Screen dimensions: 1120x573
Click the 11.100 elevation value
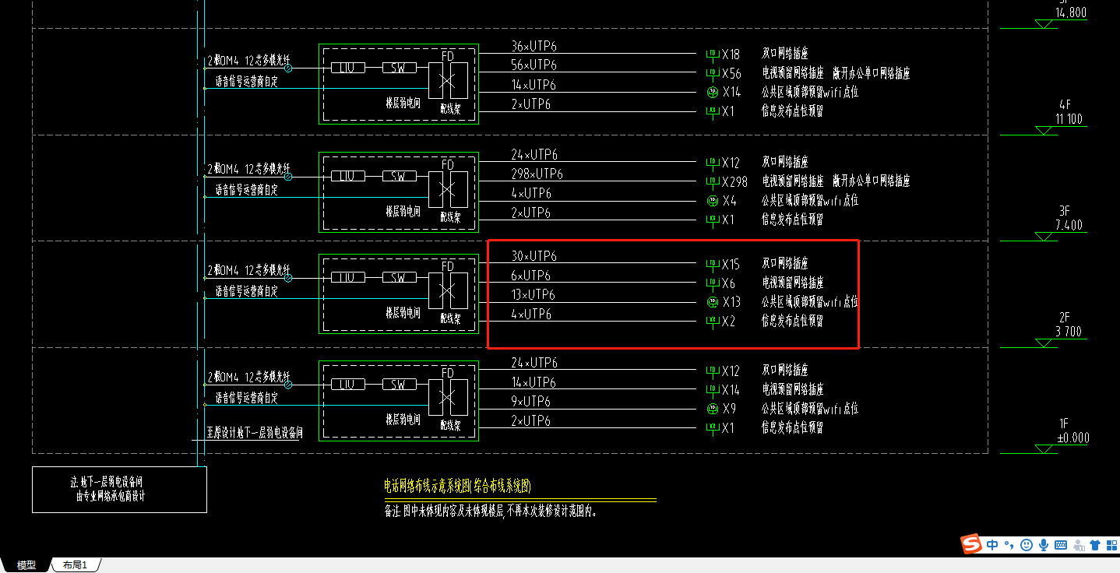click(1069, 119)
